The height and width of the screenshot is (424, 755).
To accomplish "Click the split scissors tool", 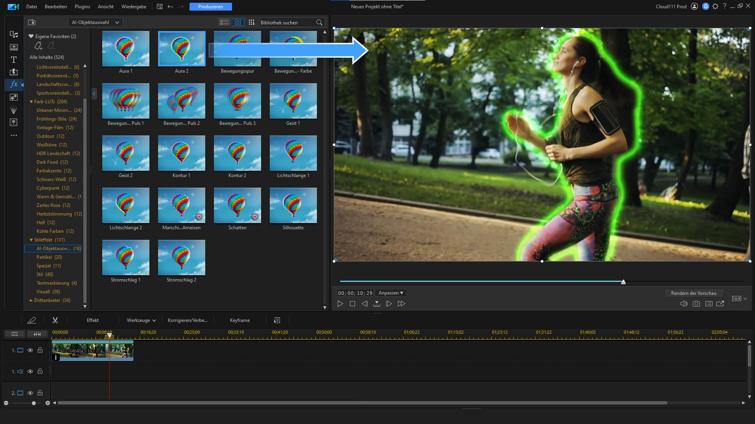I will tap(55, 320).
